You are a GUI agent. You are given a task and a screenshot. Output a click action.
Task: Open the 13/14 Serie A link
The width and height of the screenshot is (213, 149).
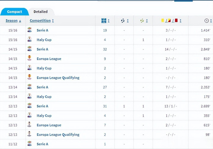[42, 87]
